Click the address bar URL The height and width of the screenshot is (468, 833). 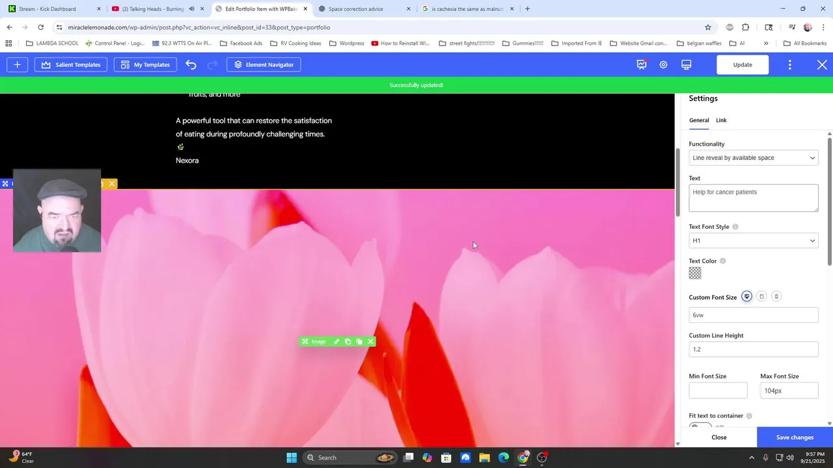point(199,27)
